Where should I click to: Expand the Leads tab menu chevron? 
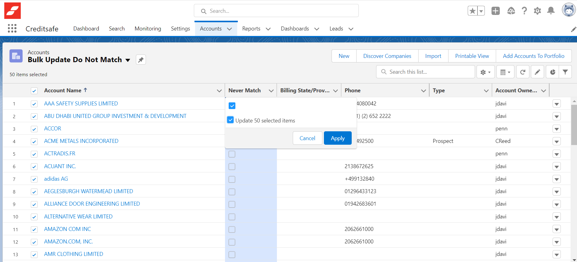coord(351,29)
